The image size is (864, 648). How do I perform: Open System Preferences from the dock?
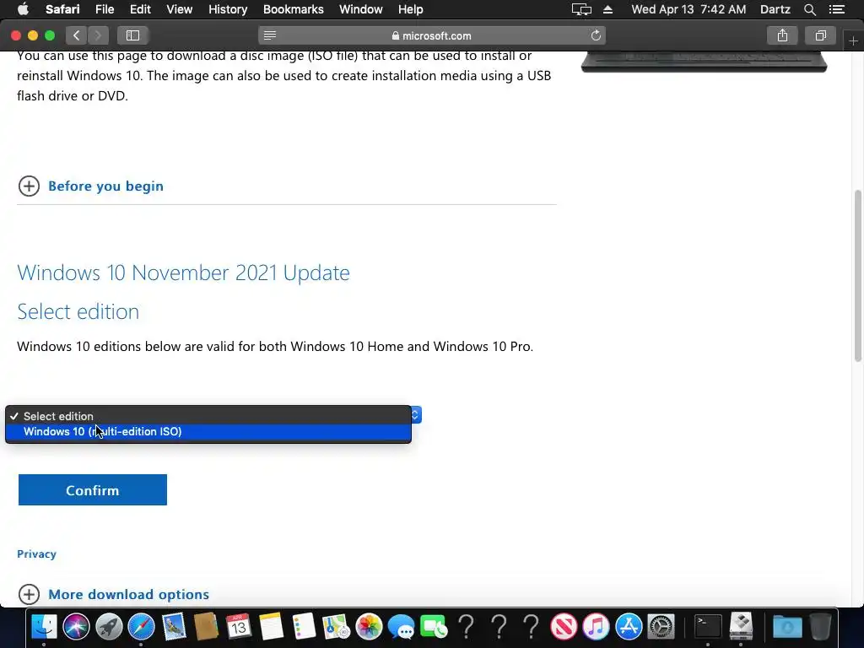click(x=661, y=627)
